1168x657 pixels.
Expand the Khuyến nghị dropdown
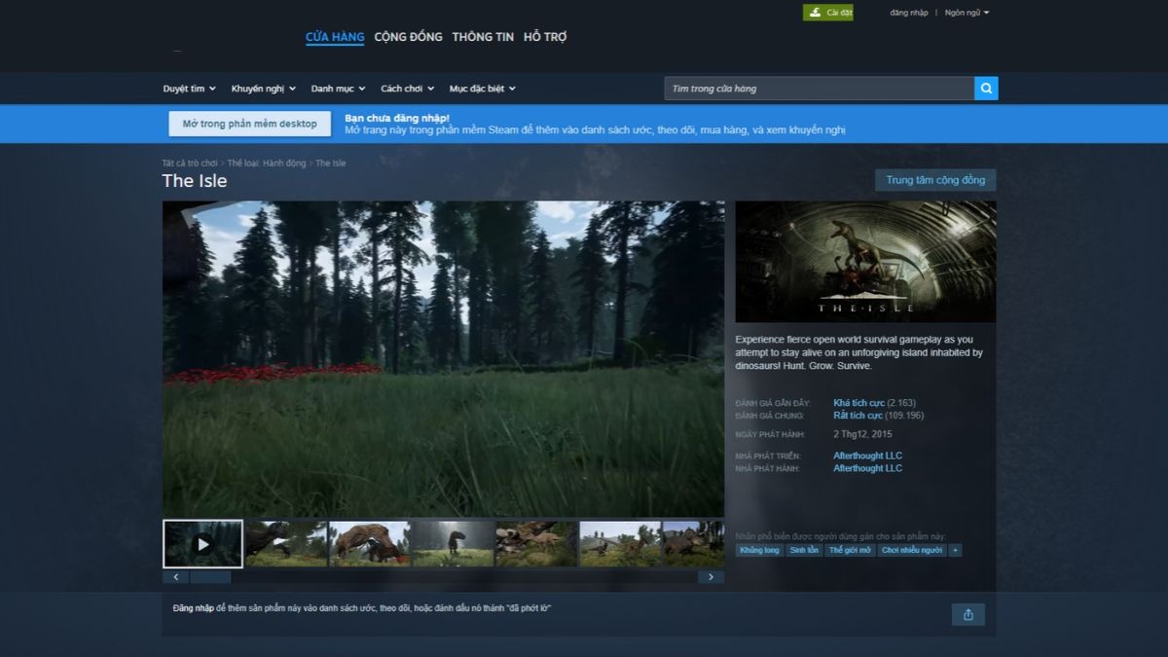click(264, 89)
